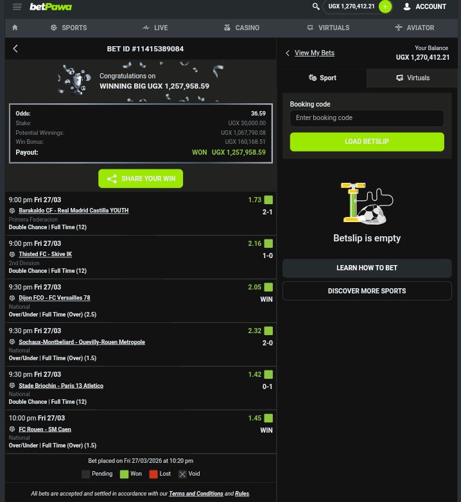
Task: Open the Rules link
Action: [241, 494]
